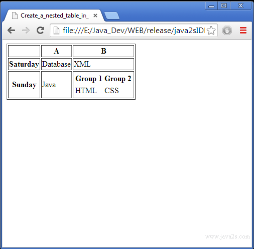
Task: Click the page icon in the address bar
Action: [56, 31]
